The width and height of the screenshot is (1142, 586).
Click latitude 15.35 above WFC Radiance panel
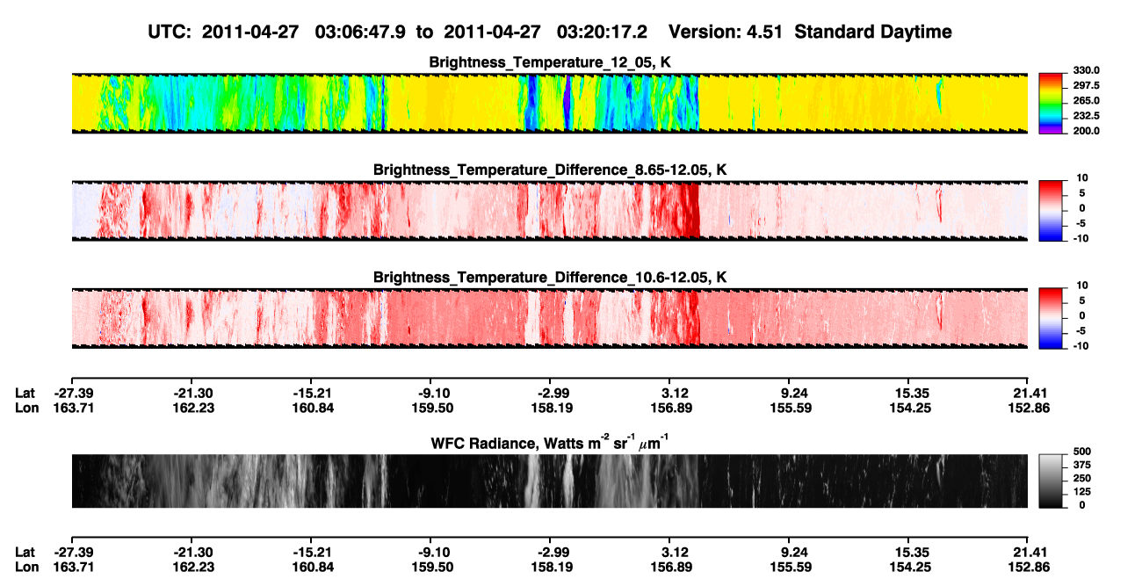coord(912,393)
